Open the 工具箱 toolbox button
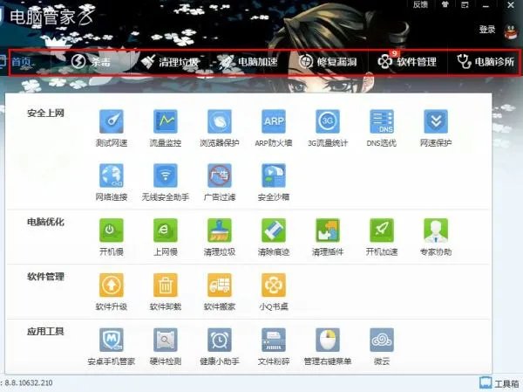523x392 pixels. click(x=499, y=383)
